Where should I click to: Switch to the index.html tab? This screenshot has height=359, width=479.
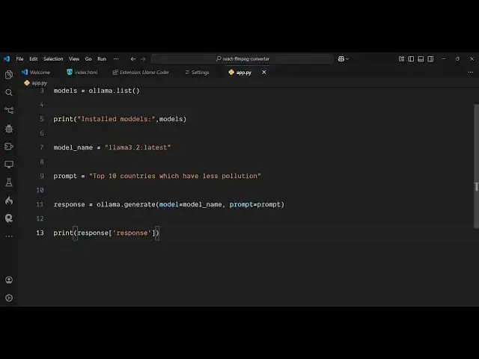tap(82, 73)
